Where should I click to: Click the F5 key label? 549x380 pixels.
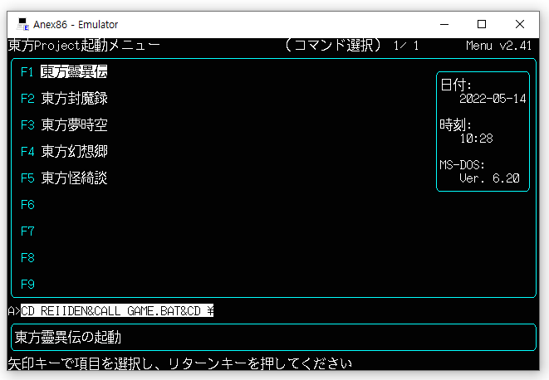[x=27, y=178]
